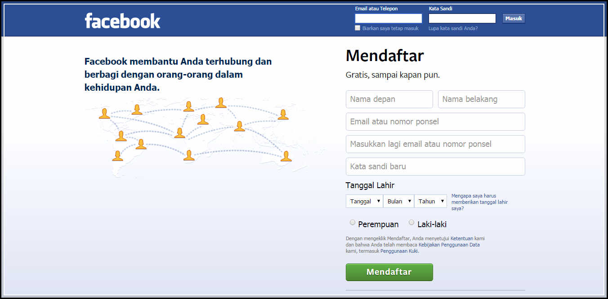Focus the Kata Sandi login field

[x=462, y=18]
